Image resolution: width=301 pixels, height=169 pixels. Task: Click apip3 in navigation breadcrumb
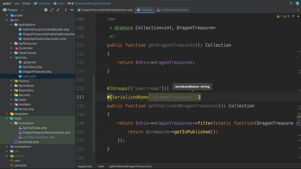7,4
